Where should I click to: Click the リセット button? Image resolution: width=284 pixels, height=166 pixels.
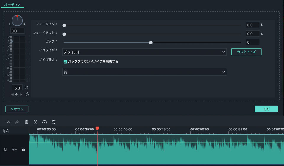click(x=17, y=109)
